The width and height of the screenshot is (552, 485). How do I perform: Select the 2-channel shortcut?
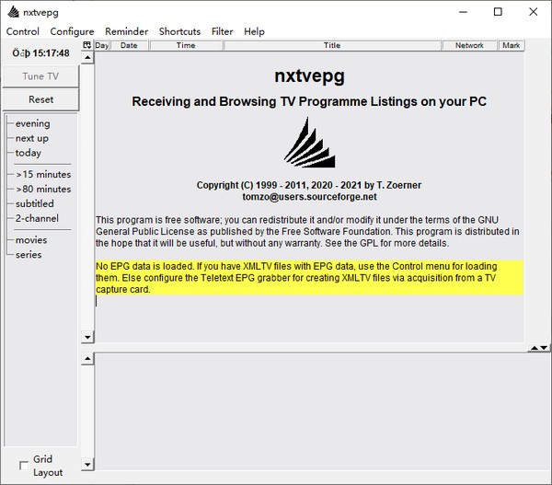pos(37,218)
